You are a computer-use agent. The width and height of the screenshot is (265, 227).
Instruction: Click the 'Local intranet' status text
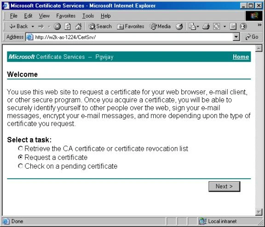(222, 221)
